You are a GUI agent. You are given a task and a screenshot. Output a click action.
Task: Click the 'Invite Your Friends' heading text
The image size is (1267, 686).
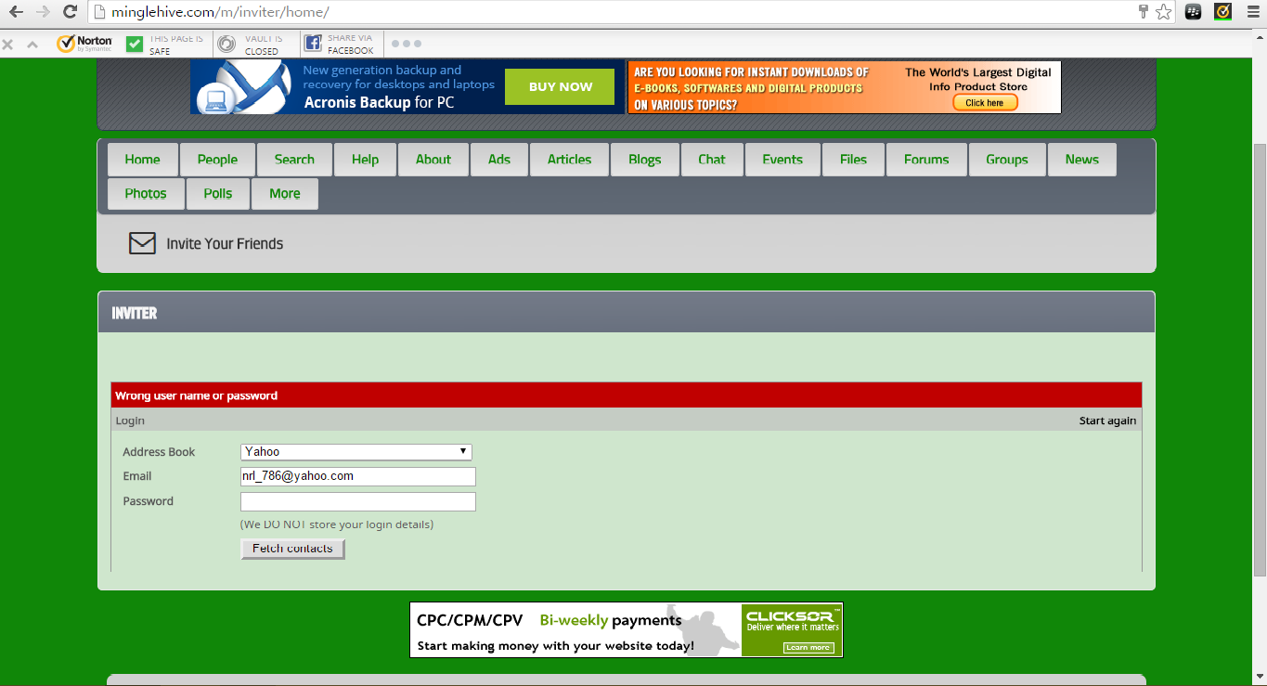tap(225, 244)
